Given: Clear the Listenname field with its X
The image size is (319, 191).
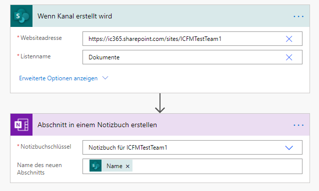Looking at the screenshot, I should (289, 57).
